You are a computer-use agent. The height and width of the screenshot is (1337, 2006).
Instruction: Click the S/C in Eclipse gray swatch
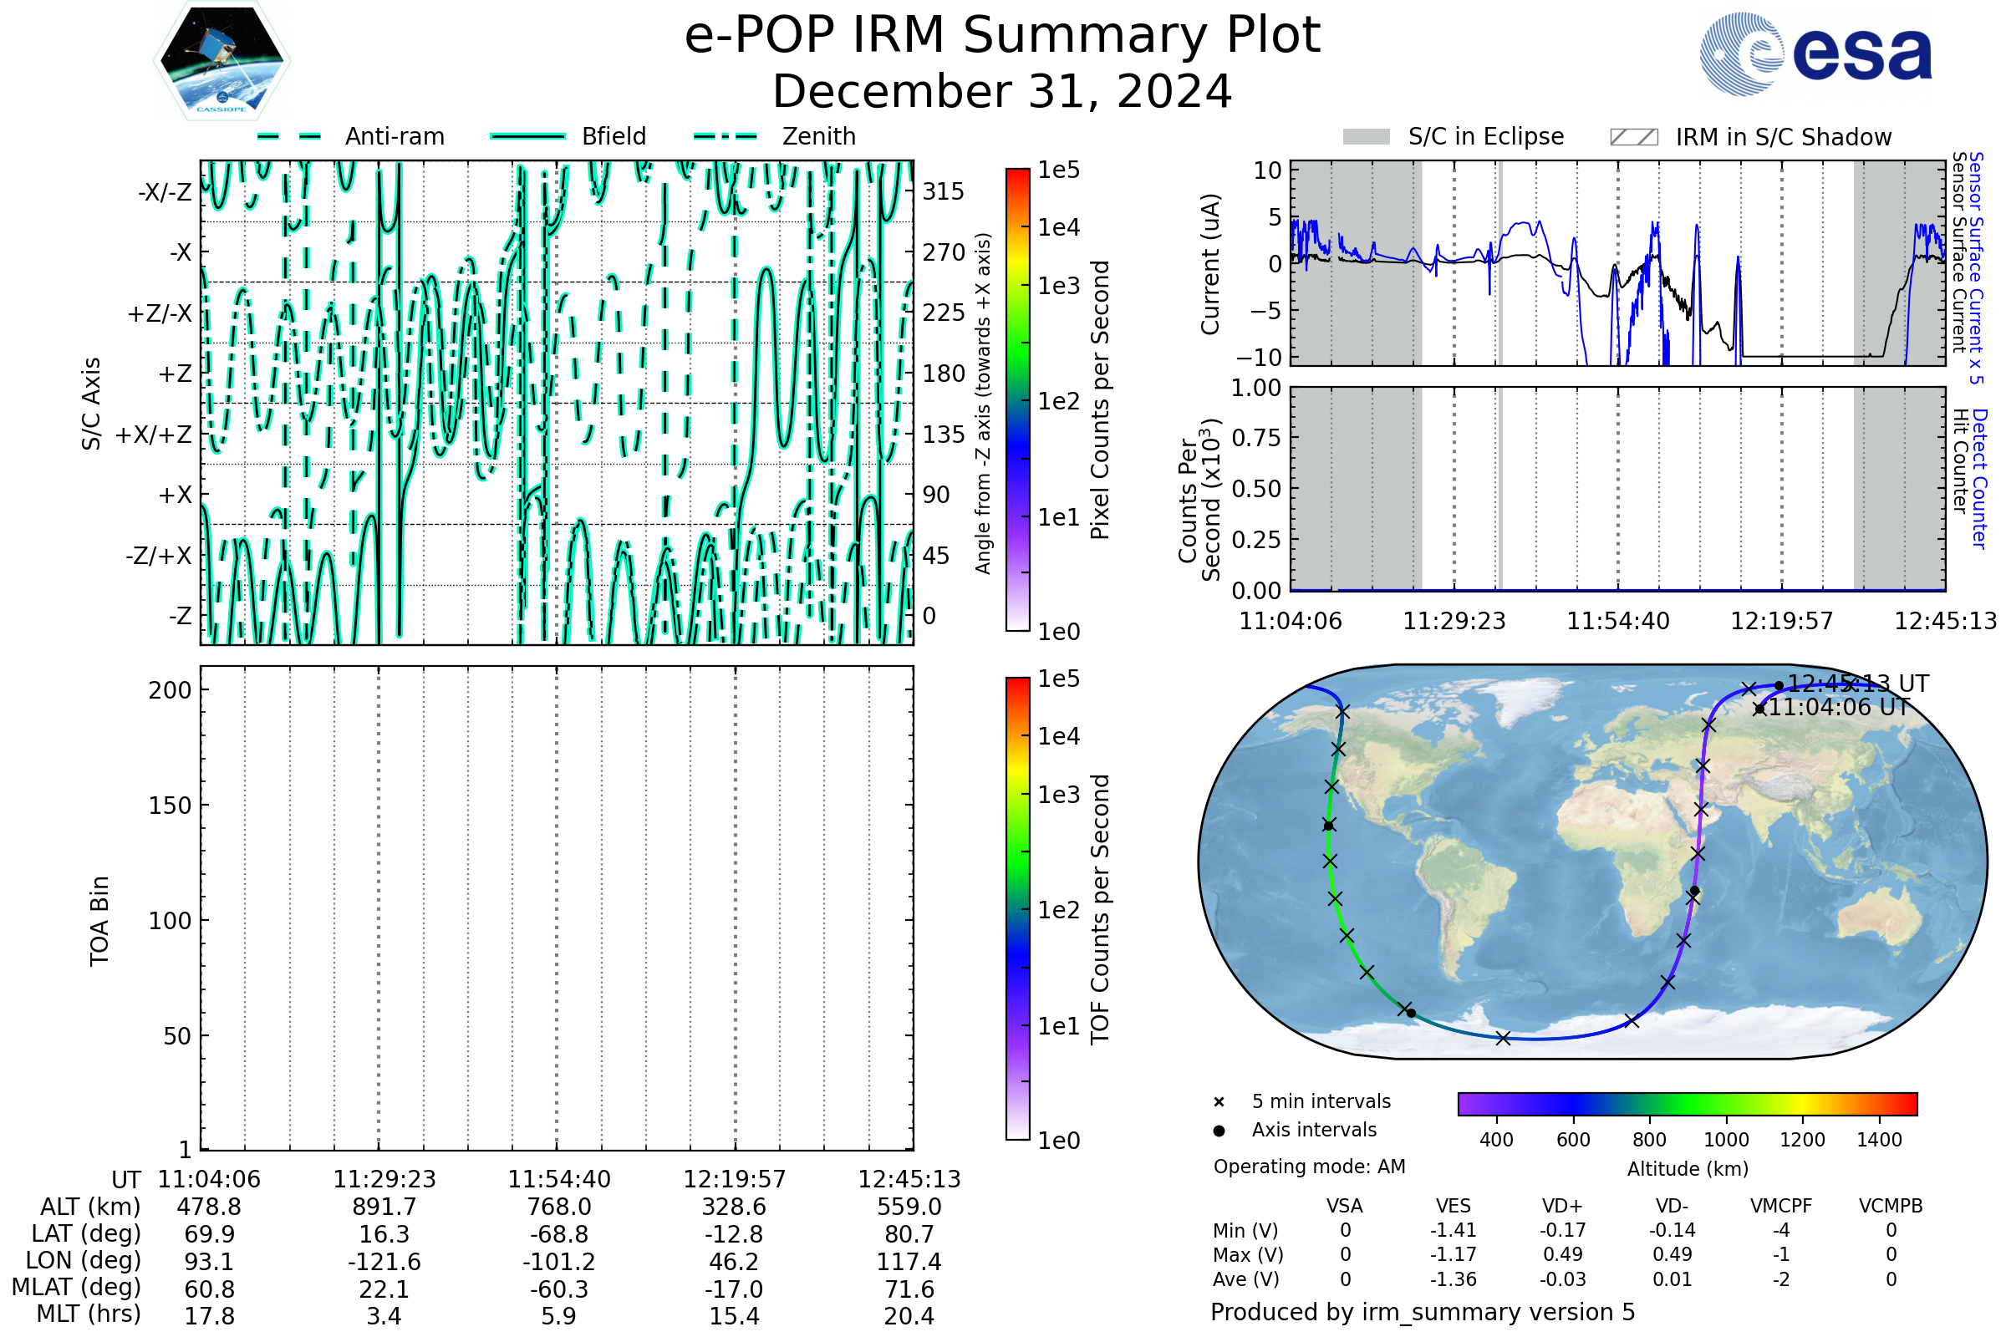(x=1367, y=137)
